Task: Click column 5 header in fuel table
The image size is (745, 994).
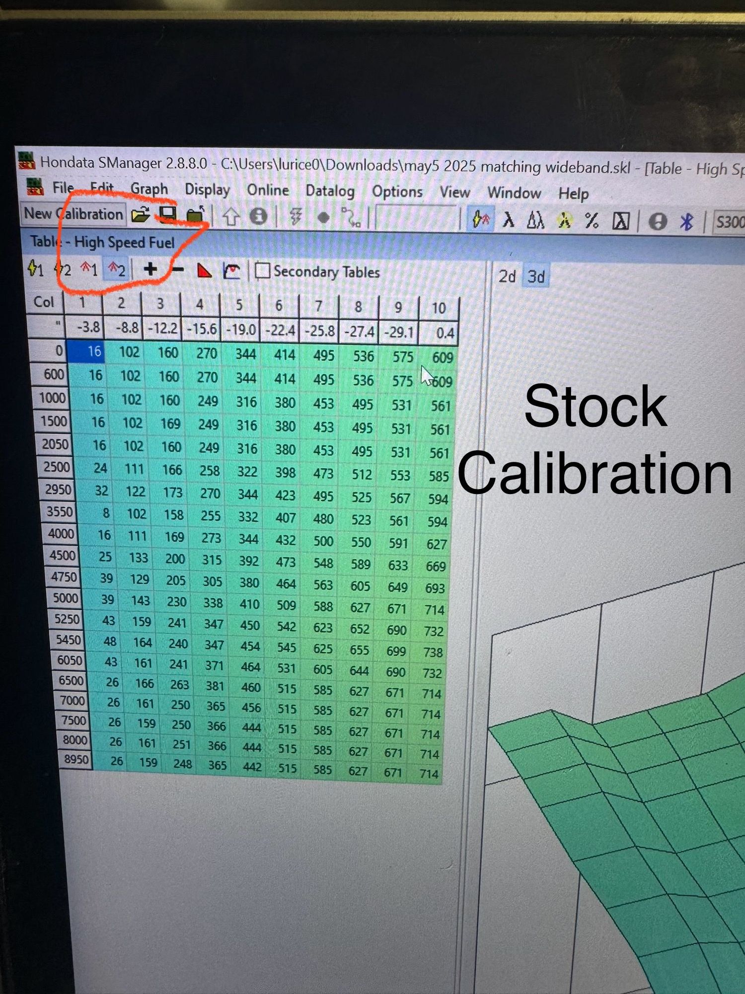Action: 239,305
